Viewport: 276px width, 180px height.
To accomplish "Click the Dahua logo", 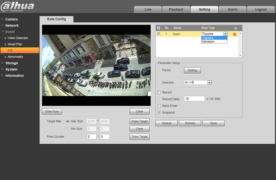I will (17, 7).
